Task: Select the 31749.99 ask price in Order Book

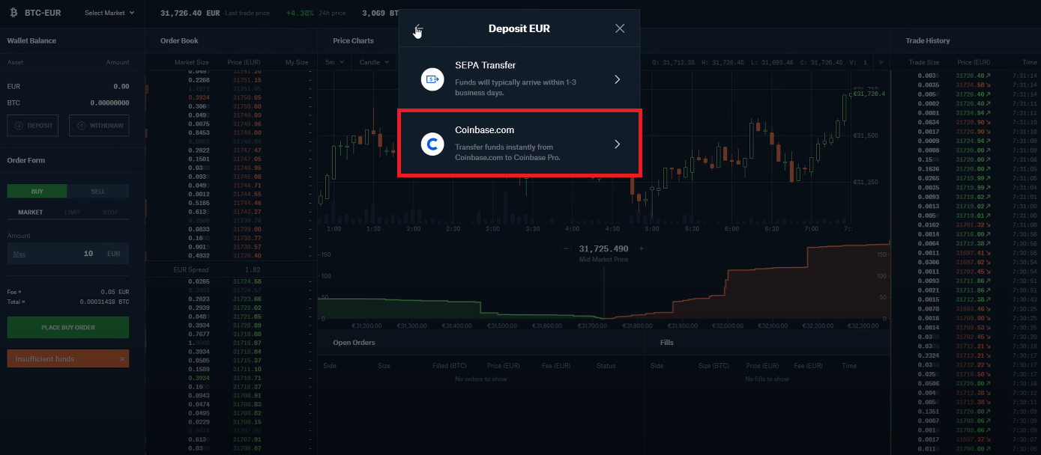Action: click(247, 116)
